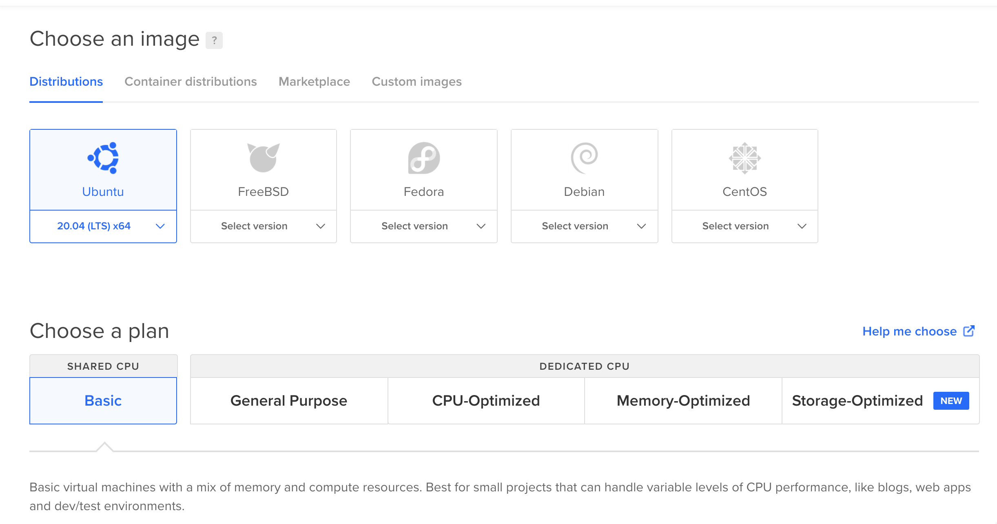Image resolution: width=997 pixels, height=524 pixels.
Task: Pick the Fedora logo icon
Action: coord(424,158)
